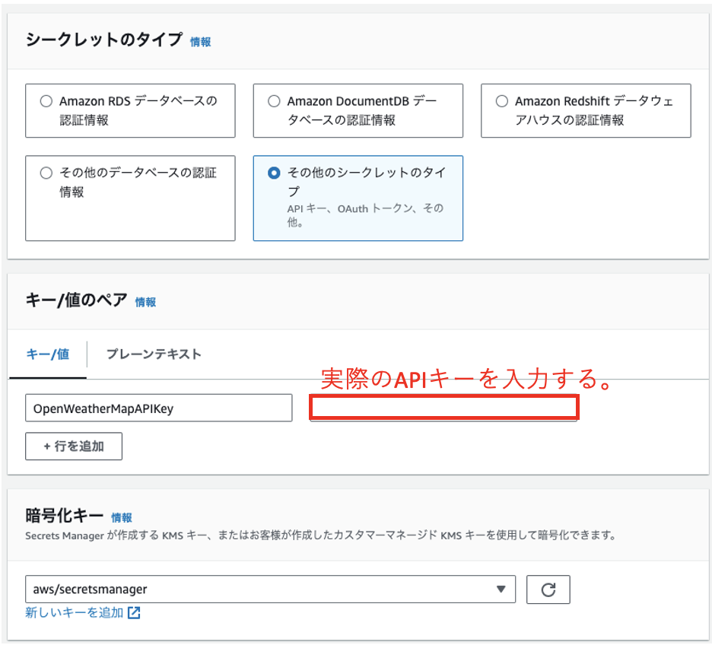This screenshot has width=712, height=645.
Task: Choose その他のシークレットのタイプ radio option
Action: [274, 173]
